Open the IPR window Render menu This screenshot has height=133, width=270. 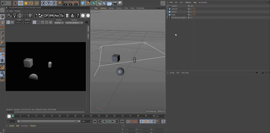[18, 11]
